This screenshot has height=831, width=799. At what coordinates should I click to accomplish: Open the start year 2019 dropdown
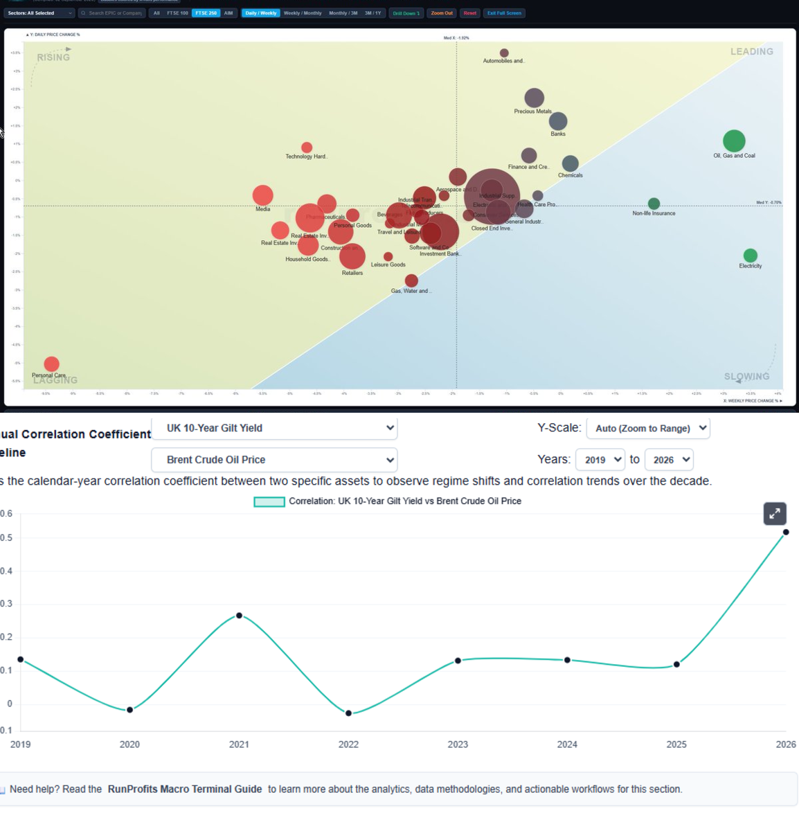(x=600, y=460)
